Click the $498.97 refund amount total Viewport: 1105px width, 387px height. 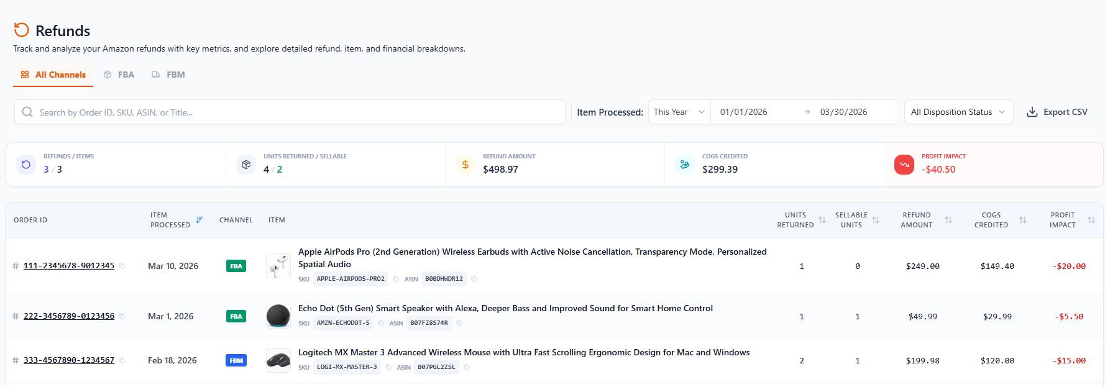pyautogui.click(x=500, y=170)
